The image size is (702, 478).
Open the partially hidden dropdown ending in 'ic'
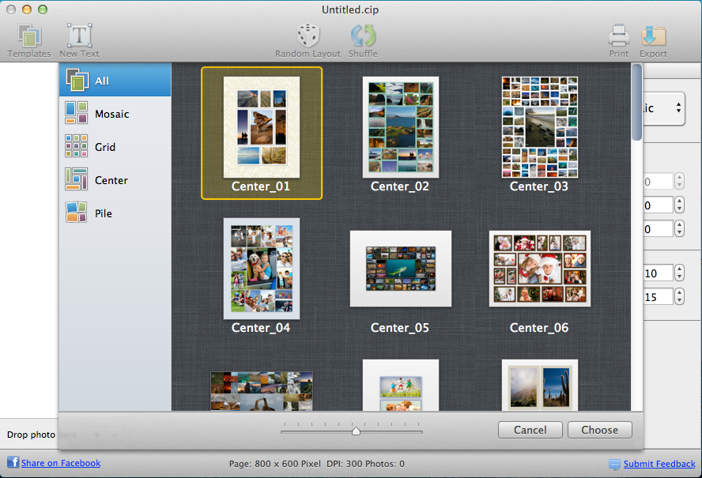664,108
